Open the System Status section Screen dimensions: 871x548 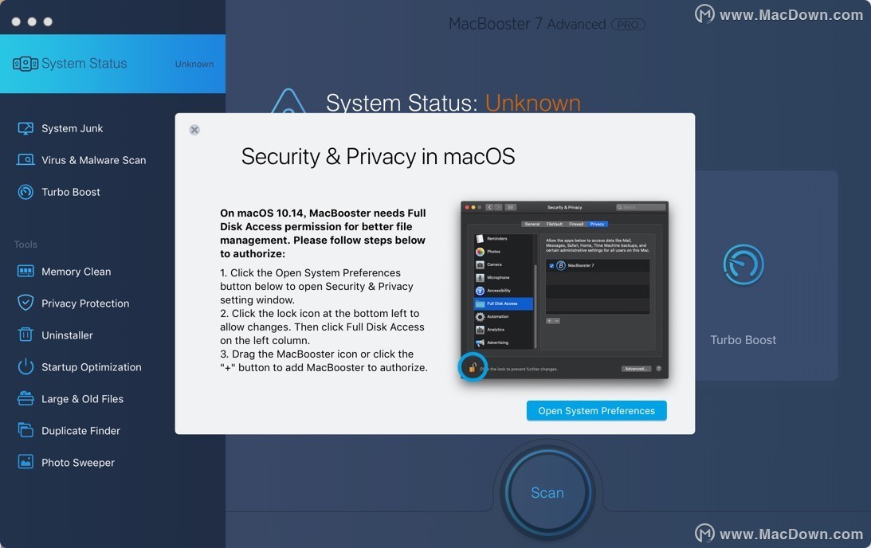113,64
